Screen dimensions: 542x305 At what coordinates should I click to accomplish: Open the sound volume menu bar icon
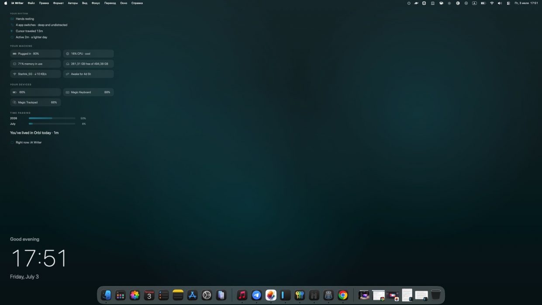[500, 3]
